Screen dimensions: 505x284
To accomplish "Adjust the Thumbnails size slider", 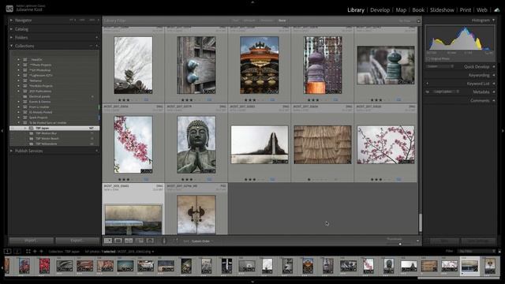I will coord(400,244).
